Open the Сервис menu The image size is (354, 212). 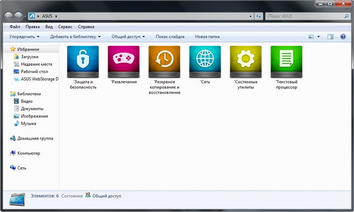tap(65, 26)
